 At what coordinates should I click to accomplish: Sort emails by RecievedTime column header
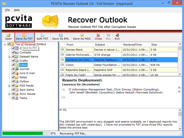coord(136,45)
